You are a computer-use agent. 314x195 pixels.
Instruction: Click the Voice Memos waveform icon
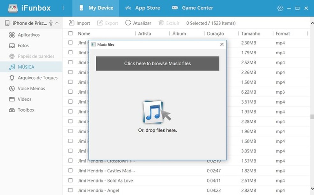[x=12, y=89]
